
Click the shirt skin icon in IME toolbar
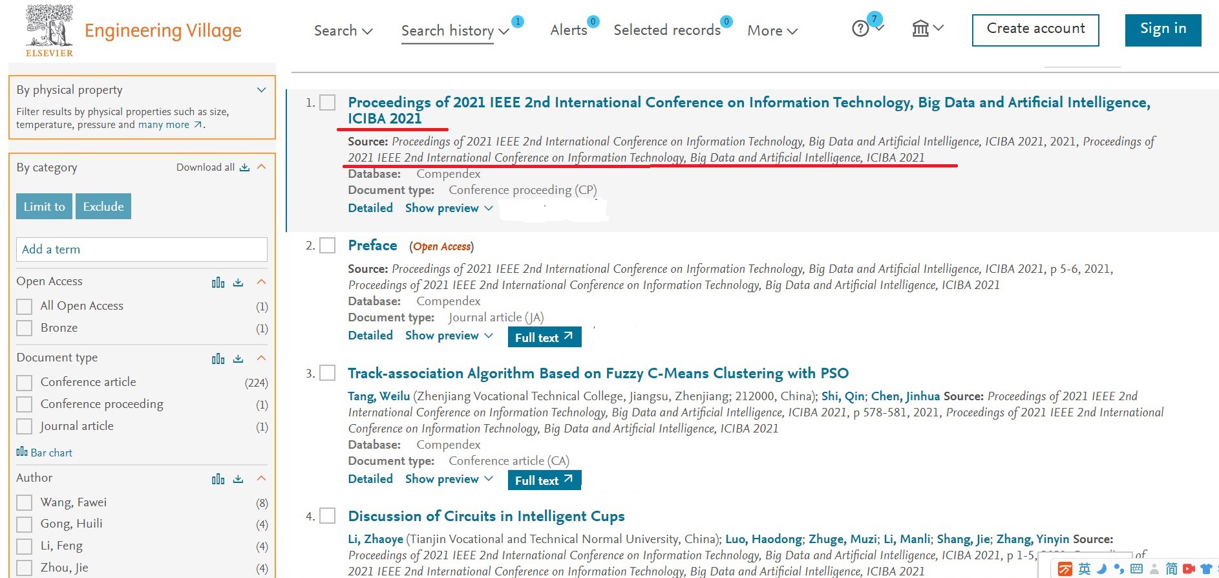(1206, 569)
